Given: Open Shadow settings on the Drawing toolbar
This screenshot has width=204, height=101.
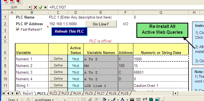Looking at the screenshot, I should [151, 100].
